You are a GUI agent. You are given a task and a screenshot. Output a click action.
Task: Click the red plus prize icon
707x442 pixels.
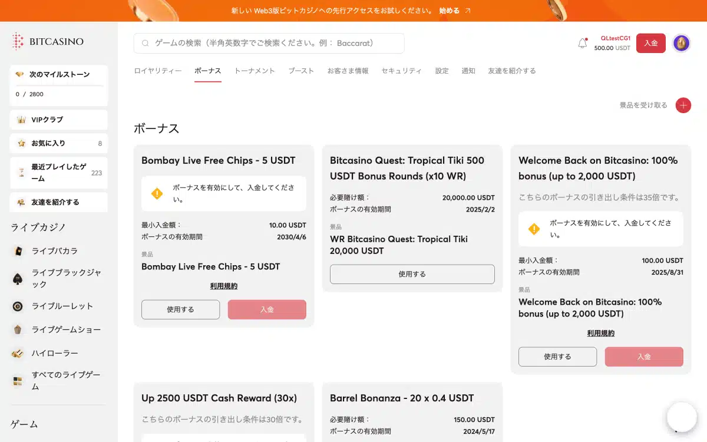click(683, 105)
